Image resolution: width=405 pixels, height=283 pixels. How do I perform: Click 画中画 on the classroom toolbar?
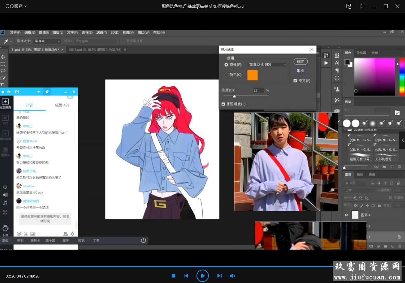50,241
